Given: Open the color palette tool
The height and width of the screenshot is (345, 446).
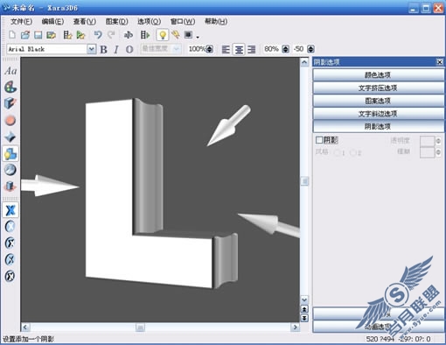Looking at the screenshot, I should (10, 88).
